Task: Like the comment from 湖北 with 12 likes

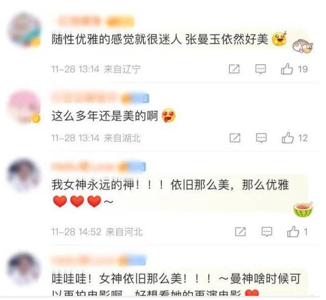Action: tap(288, 138)
